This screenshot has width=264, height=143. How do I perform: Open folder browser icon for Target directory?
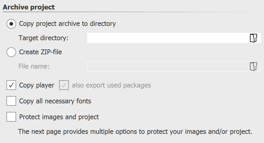[253, 38]
